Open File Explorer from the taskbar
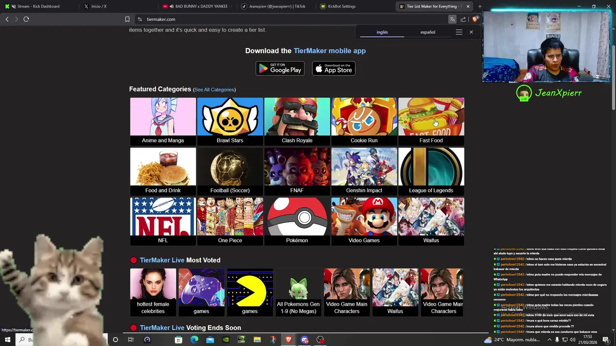Viewport: 616px width, 346px height. click(257, 340)
